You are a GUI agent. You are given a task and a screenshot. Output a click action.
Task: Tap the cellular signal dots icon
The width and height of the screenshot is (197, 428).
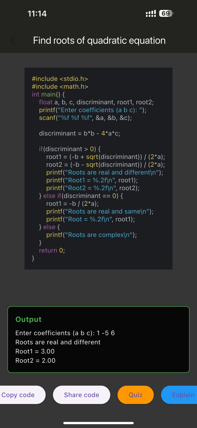point(151,13)
